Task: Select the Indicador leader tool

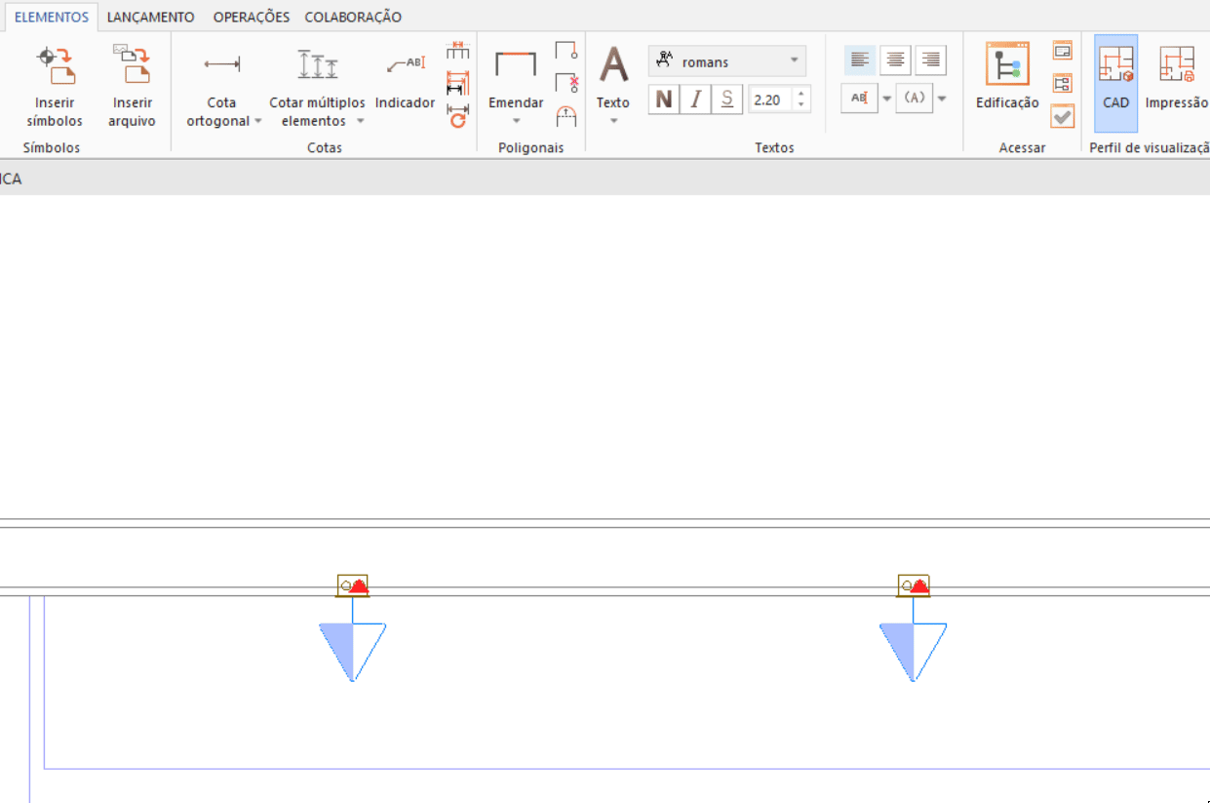Action: pos(405,65)
